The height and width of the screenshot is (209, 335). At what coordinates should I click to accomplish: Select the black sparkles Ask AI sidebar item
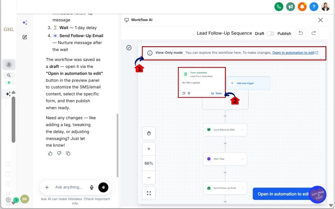(x=8, y=94)
